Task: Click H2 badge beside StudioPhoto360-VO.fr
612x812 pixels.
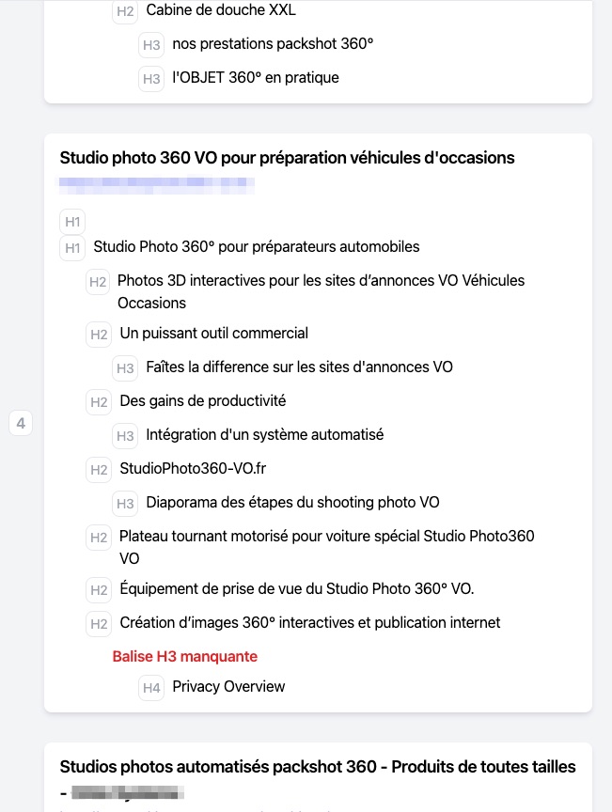Action: pos(99,469)
